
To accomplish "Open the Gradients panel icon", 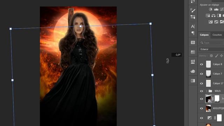I will (x=193, y=81).
